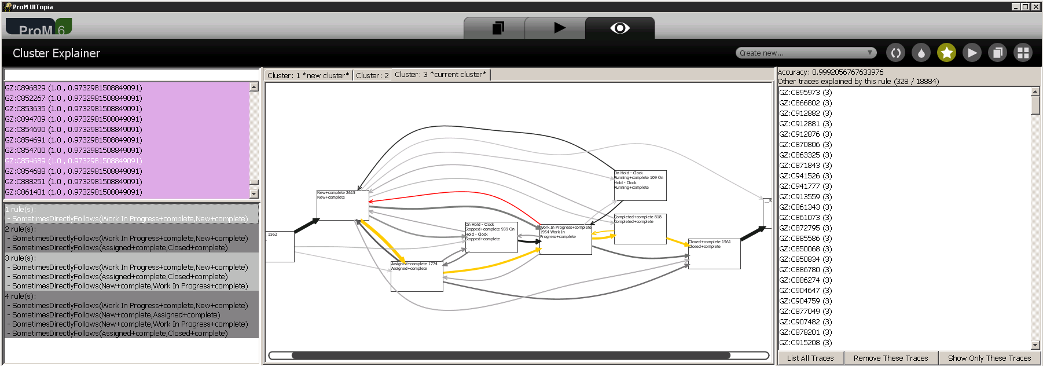The width and height of the screenshot is (1043, 366).
Task: Select the '3 rule(s):' rule group
Action: click(x=131, y=272)
